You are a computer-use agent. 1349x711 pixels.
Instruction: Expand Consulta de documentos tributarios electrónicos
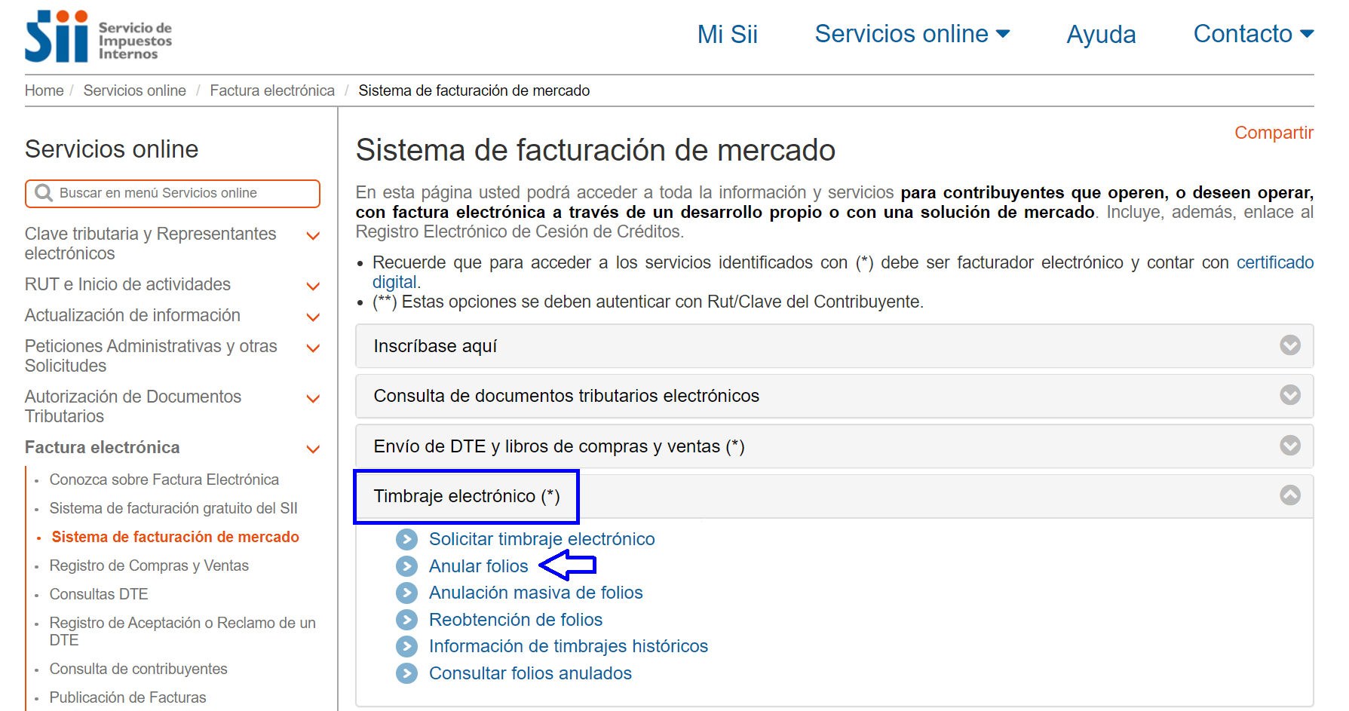coord(1289,395)
